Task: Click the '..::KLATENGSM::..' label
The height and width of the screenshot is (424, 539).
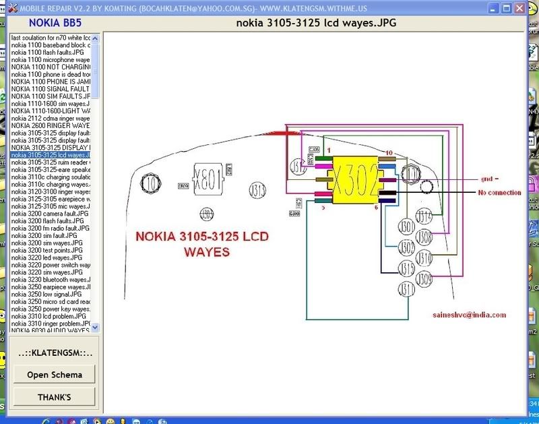Action: (55, 353)
